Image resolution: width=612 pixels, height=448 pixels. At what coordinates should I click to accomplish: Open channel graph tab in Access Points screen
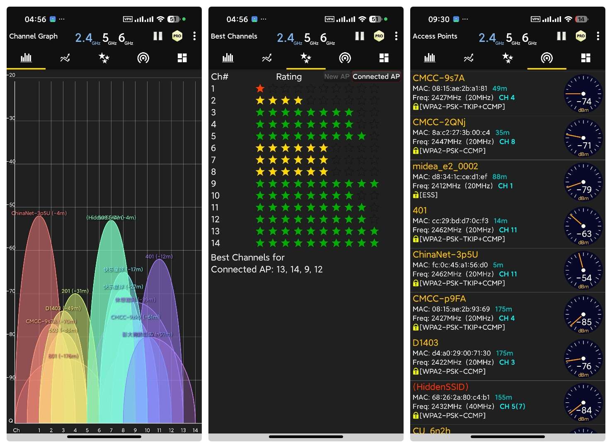coord(430,58)
